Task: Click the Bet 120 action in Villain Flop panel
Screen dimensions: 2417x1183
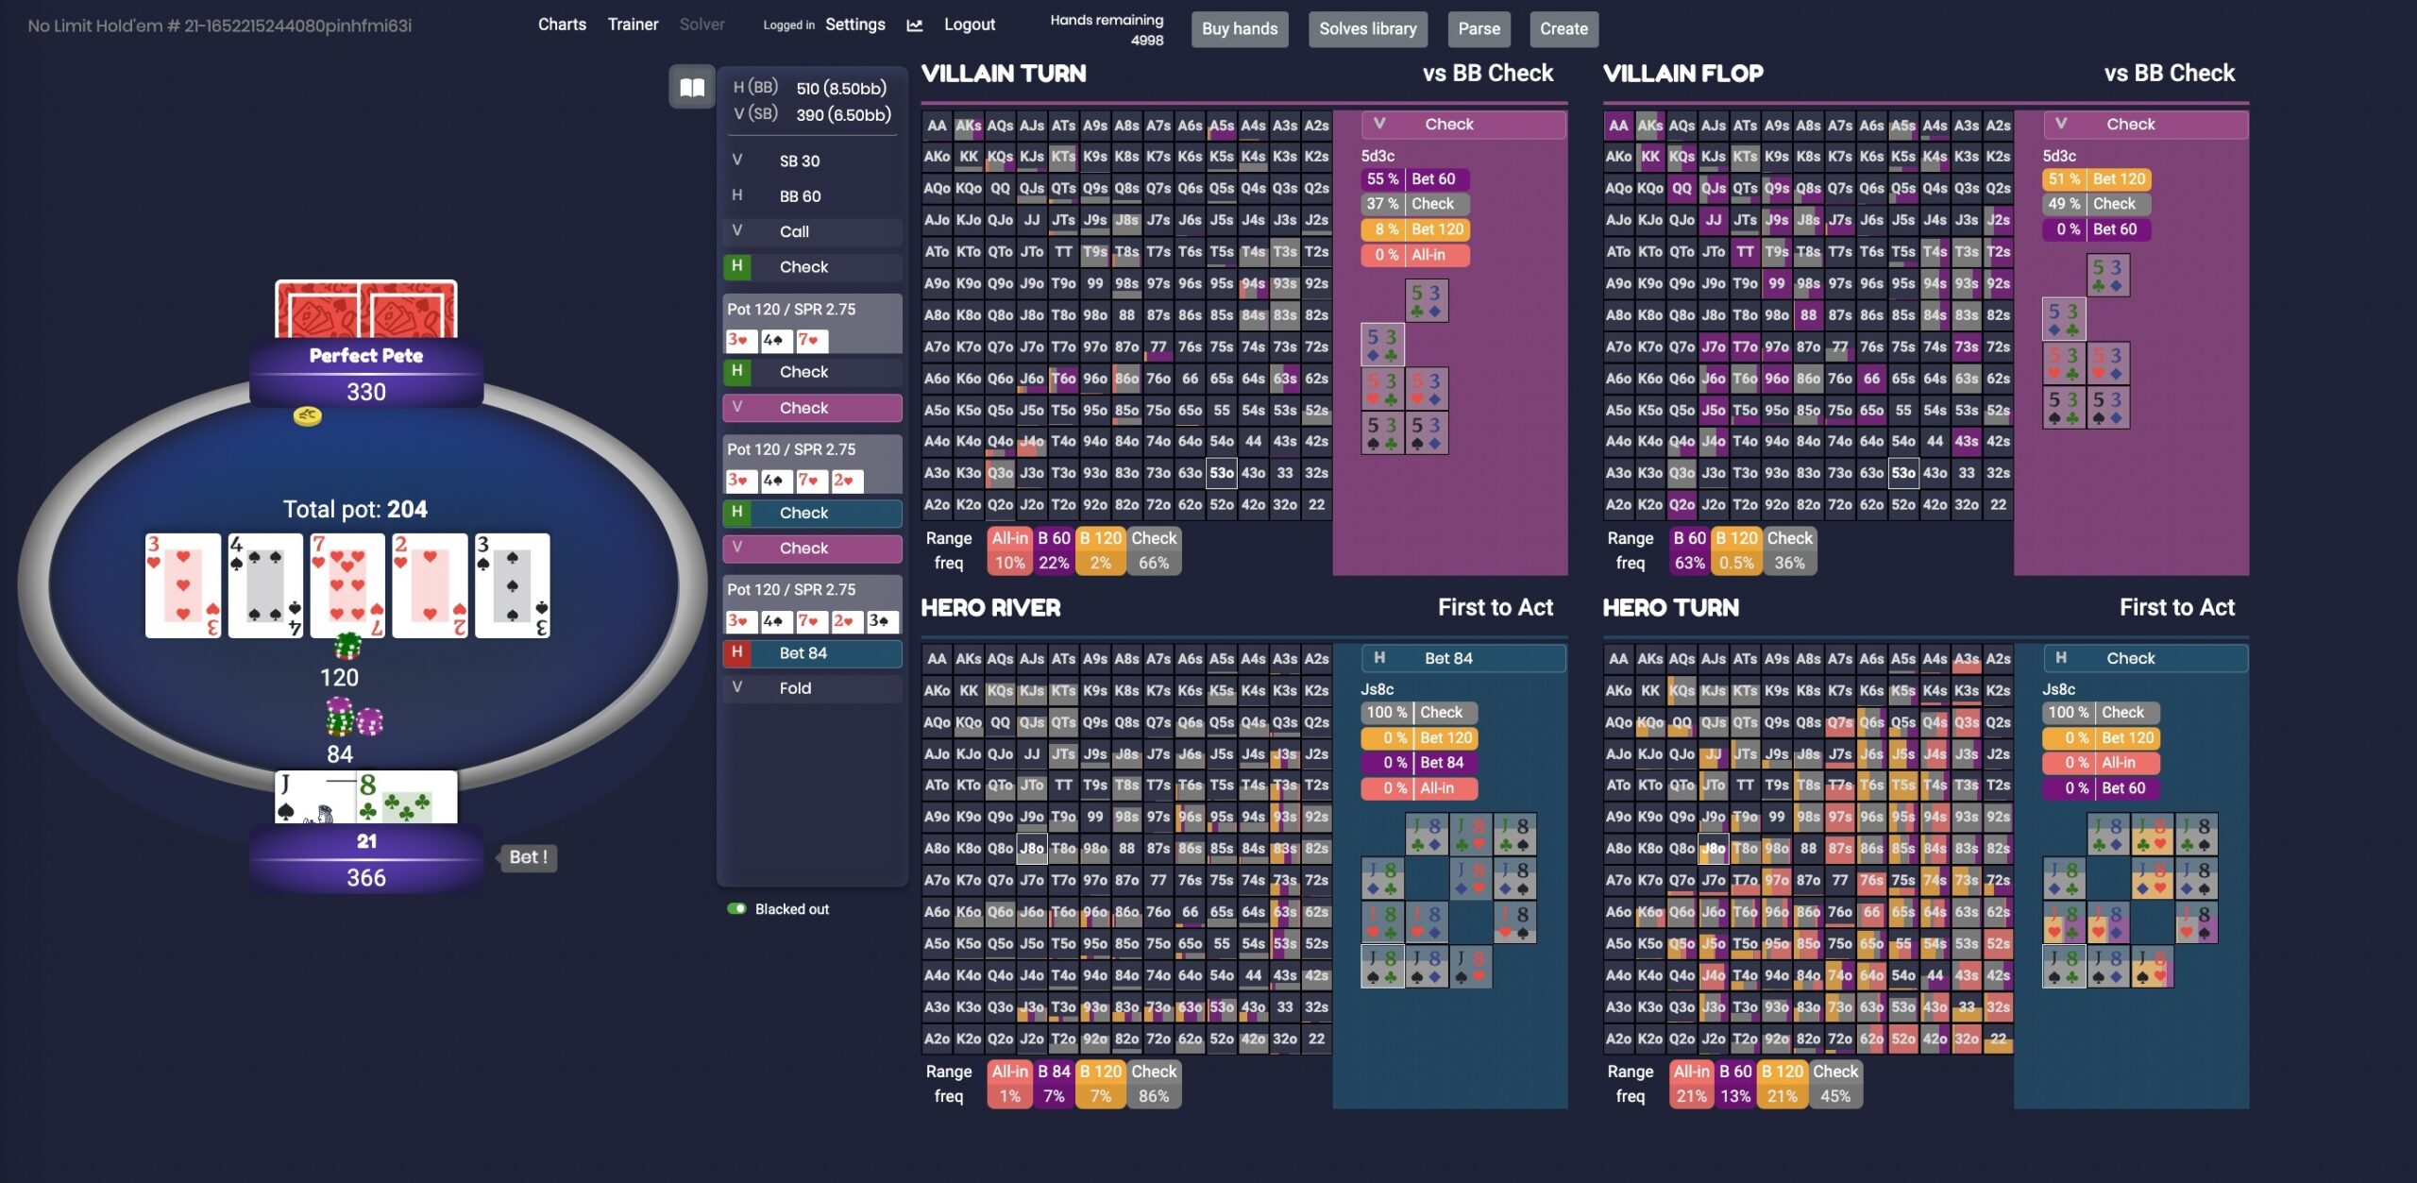Action: pyautogui.click(x=2120, y=178)
